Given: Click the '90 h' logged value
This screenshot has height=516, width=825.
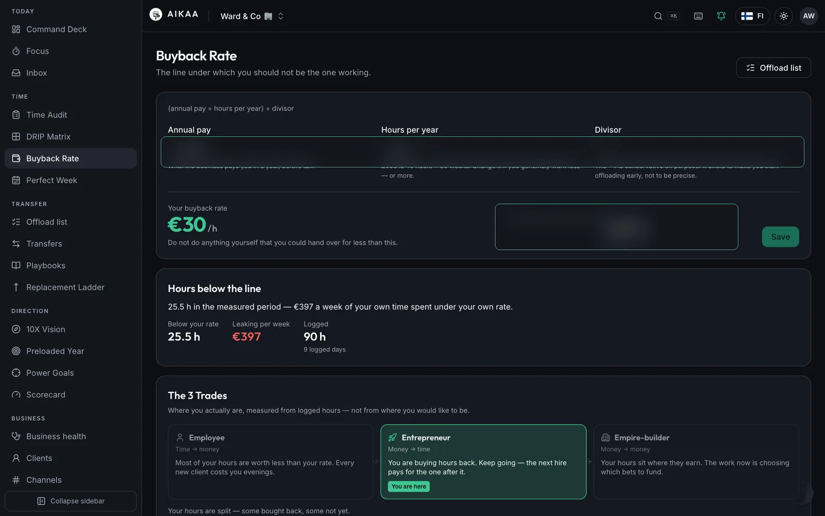Looking at the screenshot, I should coord(315,337).
